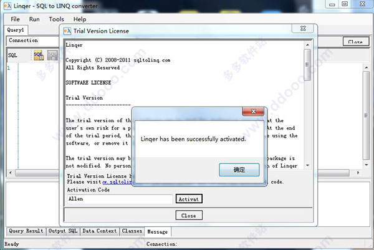Click the 确定 confirmation button
The image size is (374, 250).
pos(239,170)
